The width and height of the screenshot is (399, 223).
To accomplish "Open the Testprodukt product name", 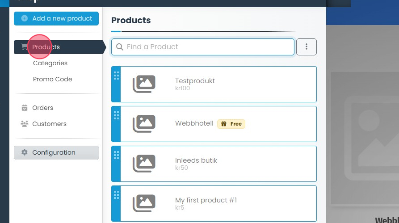I will tap(195, 81).
